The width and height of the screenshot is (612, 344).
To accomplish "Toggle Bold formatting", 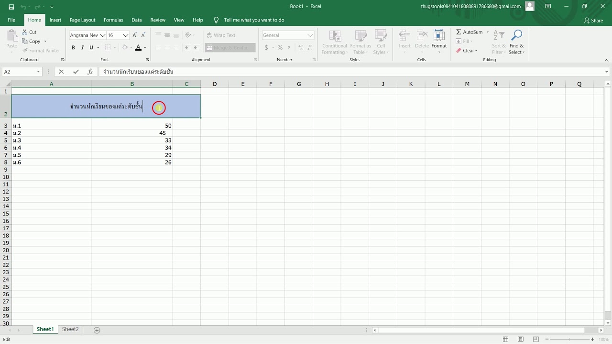I will coord(73,48).
